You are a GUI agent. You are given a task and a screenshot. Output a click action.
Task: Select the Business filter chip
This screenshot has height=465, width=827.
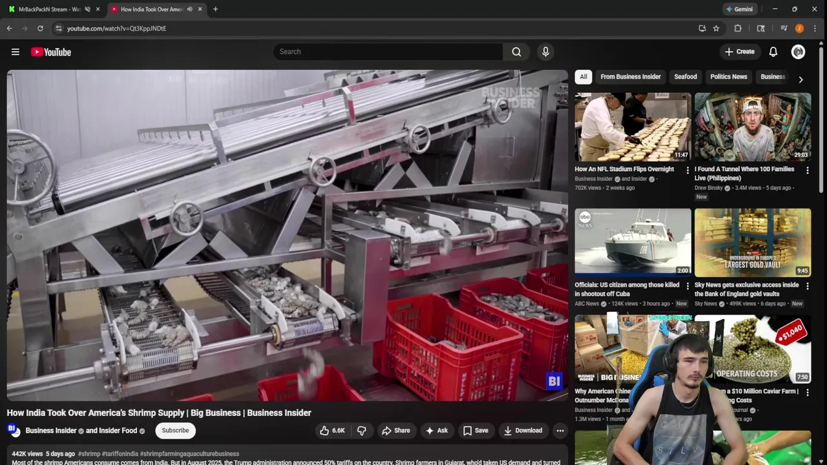click(x=773, y=77)
